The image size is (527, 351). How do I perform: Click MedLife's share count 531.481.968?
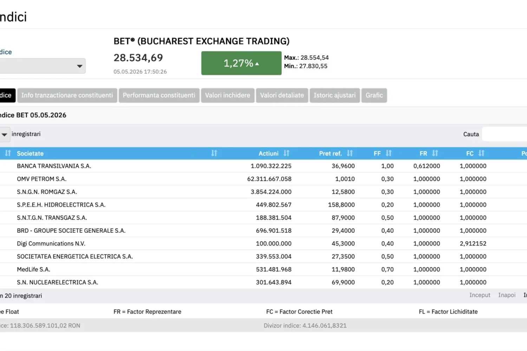(x=274, y=270)
